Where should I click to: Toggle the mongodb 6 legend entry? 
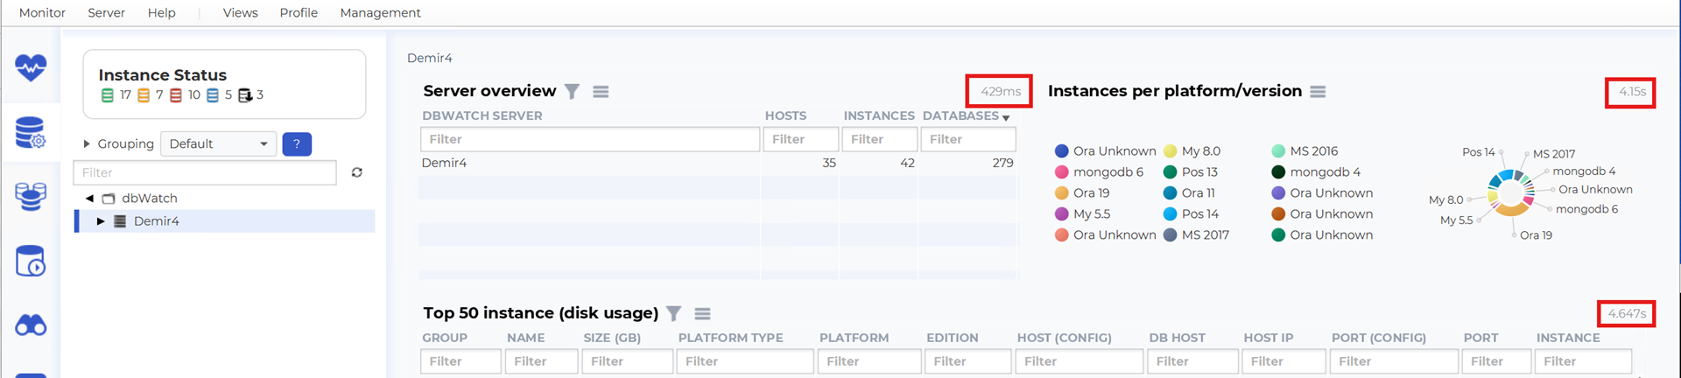pyautogui.click(x=1108, y=172)
